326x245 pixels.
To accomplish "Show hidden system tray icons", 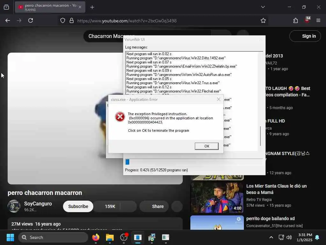I will point(271,237).
